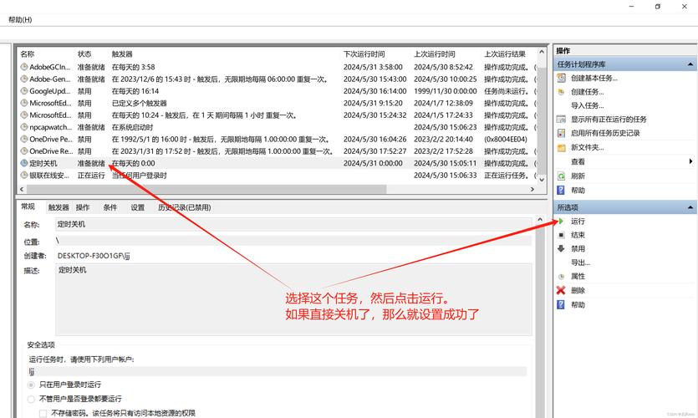Image resolution: width=698 pixels, height=418 pixels.
Task: Select the 定时关机 task row name
Action: 43,163
